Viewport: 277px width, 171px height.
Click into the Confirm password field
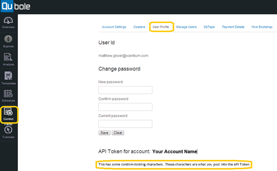tap(125, 107)
